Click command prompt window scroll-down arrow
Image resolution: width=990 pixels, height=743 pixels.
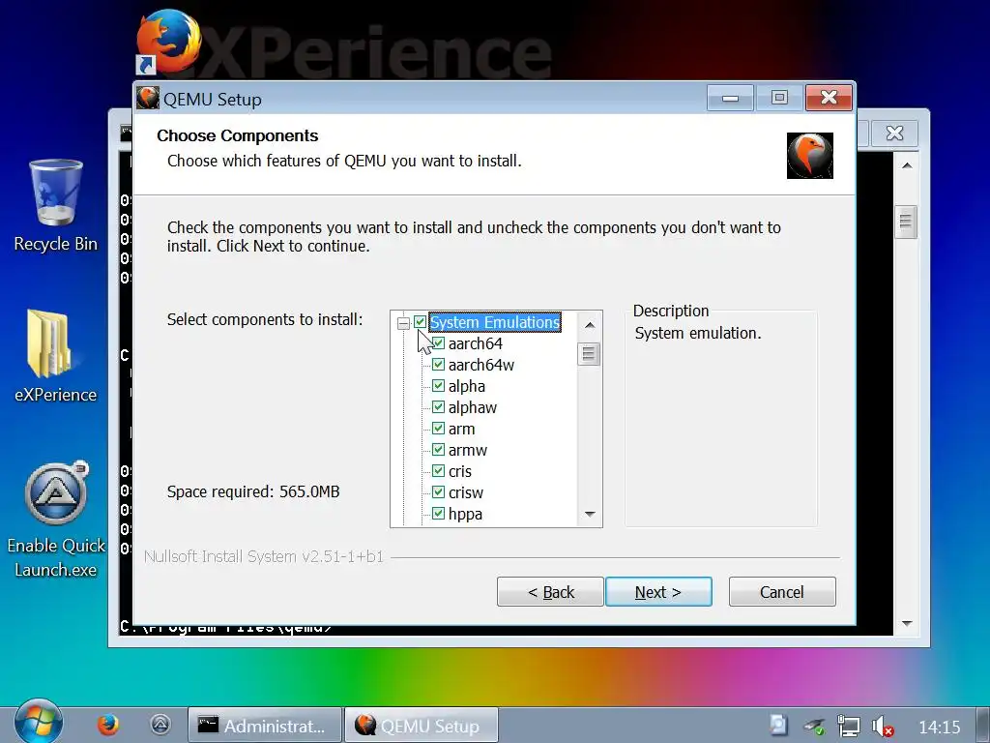[x=907, y=623]
